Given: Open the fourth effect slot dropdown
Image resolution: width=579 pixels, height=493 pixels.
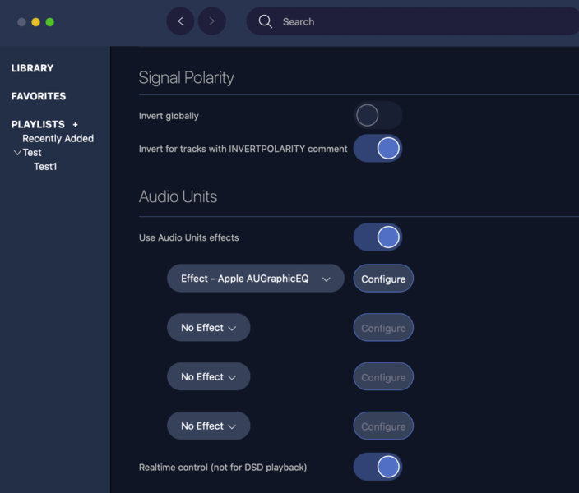Looking at the screenshot, I should [x=208, y=426].
